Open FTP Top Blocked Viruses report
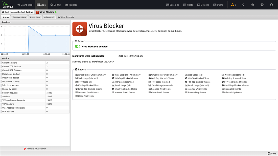The height and width of the screenshot is (156, 278). tap(198, 82)
